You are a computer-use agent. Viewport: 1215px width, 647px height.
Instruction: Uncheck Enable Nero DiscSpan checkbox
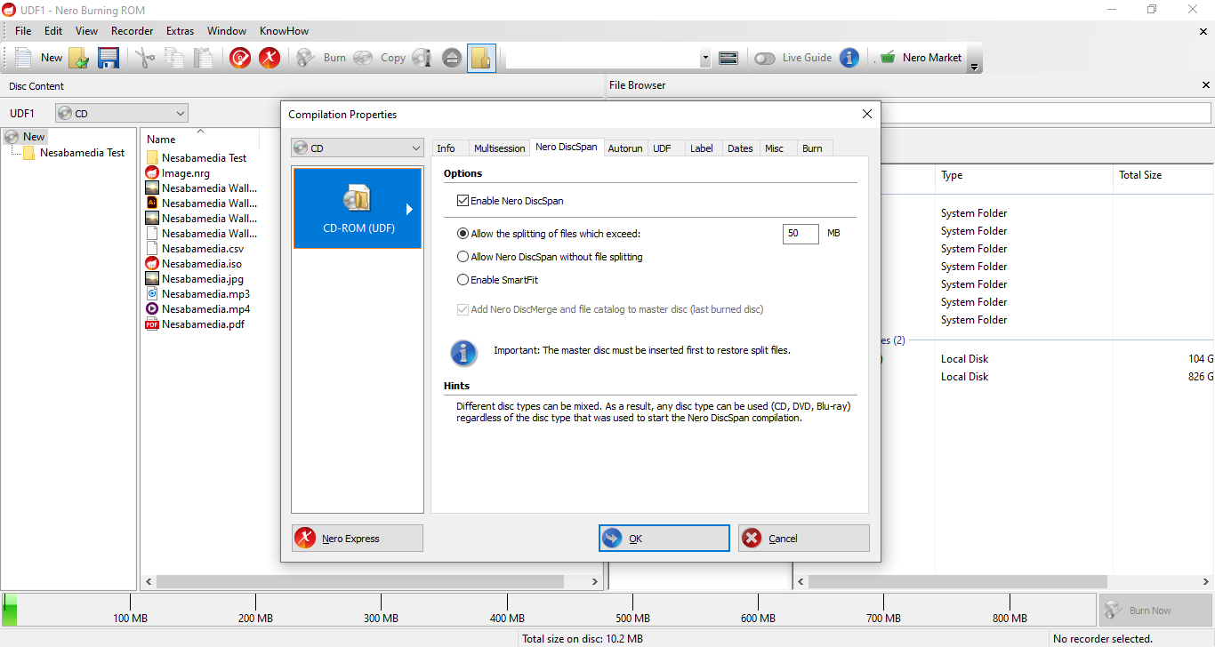coord(463,201)
